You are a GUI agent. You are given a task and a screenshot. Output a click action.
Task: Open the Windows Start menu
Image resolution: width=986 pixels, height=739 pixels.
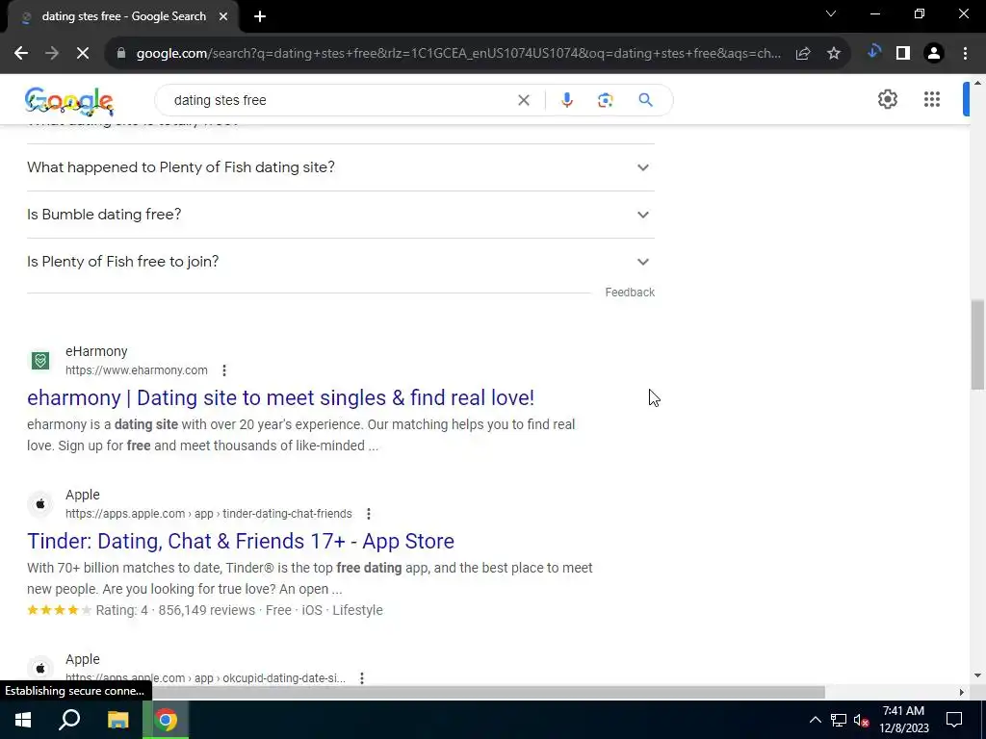[x=23, y=720]
